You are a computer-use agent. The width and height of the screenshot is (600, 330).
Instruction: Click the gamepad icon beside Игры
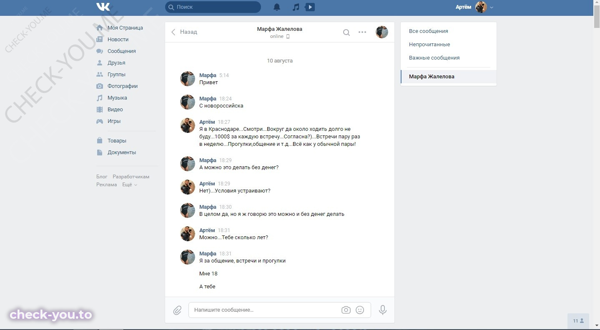coord(100,121)
